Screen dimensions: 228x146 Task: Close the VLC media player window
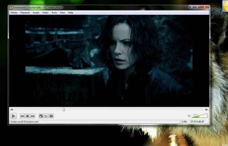(205, 7)
